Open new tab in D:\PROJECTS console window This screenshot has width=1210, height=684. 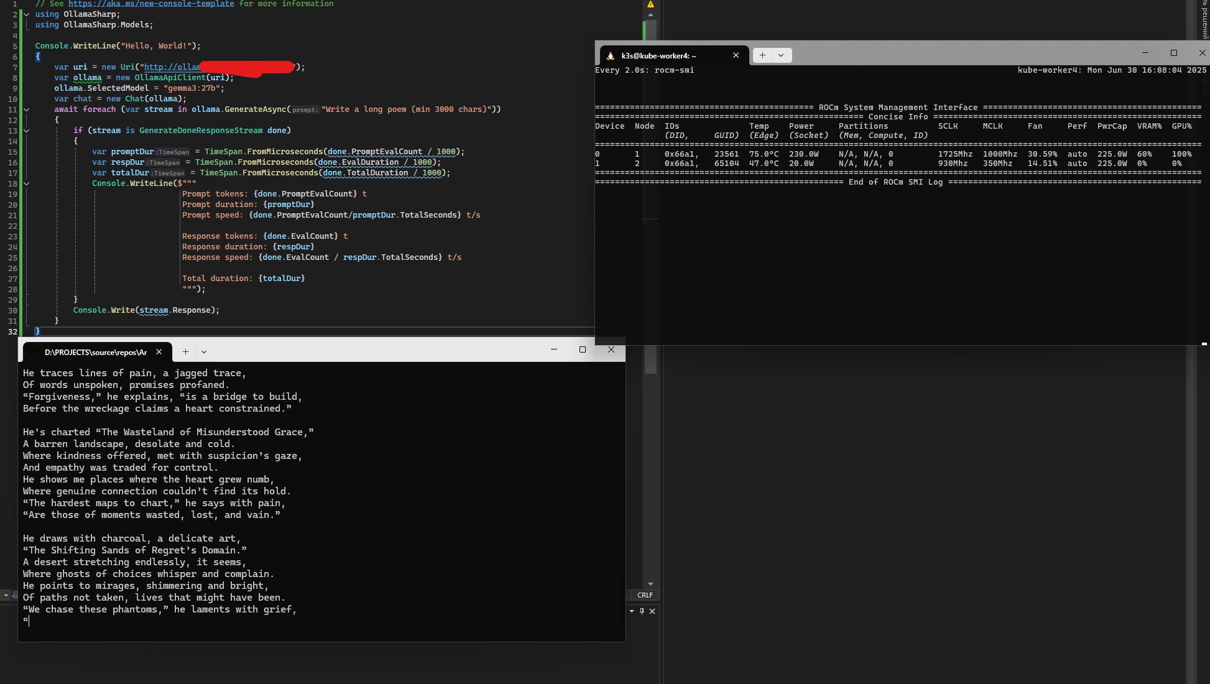point(185,352)
